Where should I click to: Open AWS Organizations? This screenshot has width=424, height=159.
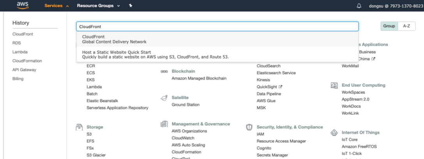(x=189, y=131)
